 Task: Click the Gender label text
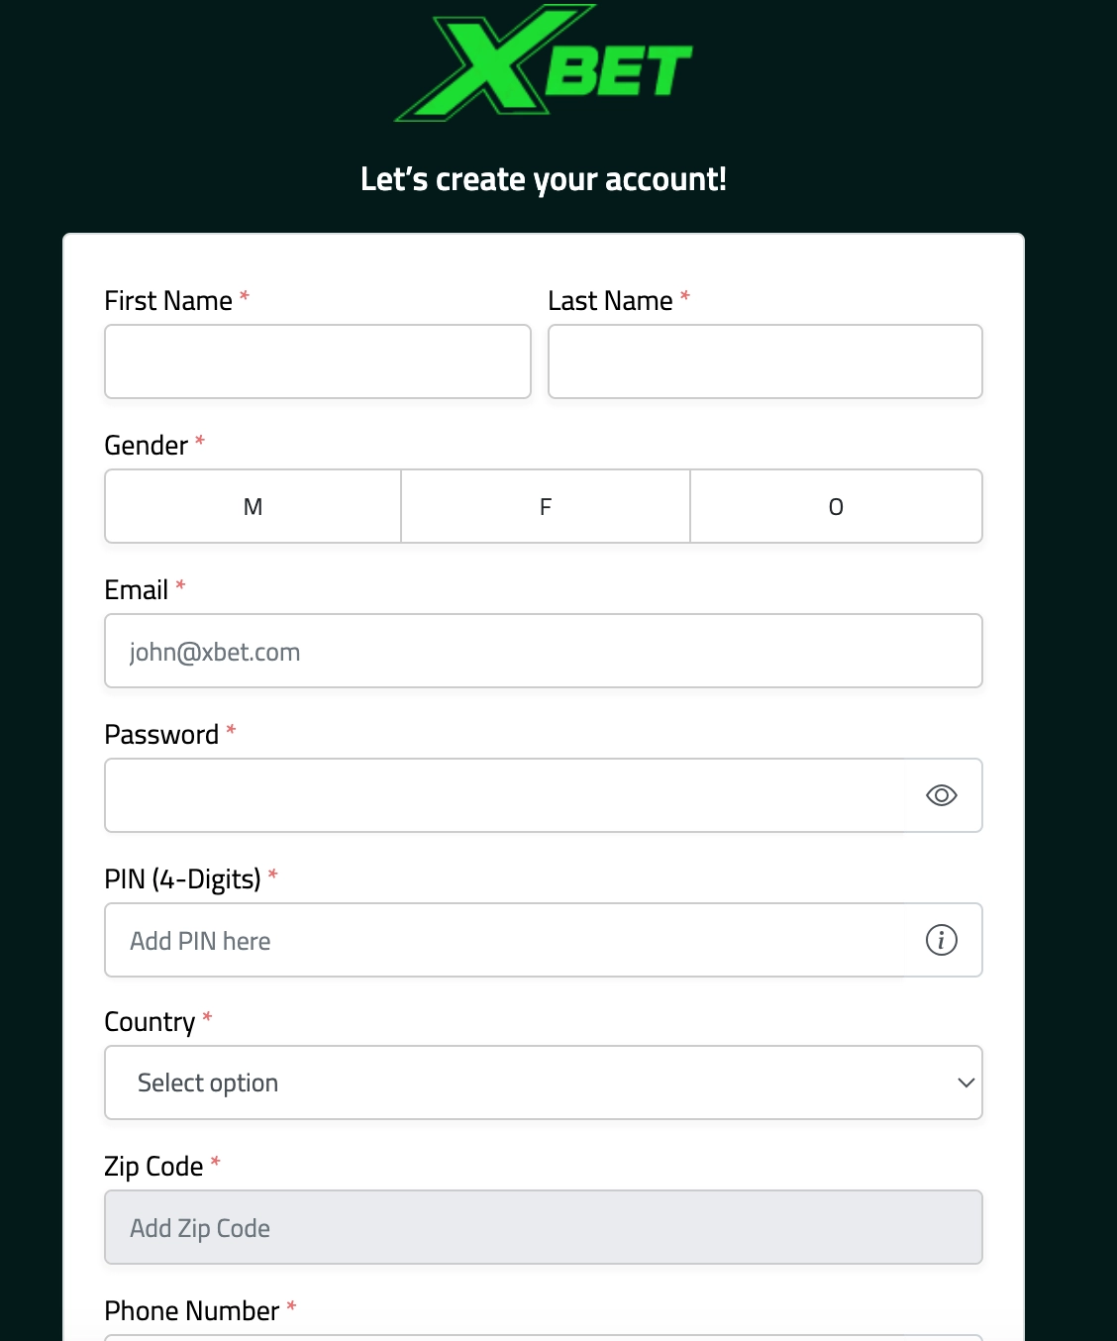(x=147, y=446)
